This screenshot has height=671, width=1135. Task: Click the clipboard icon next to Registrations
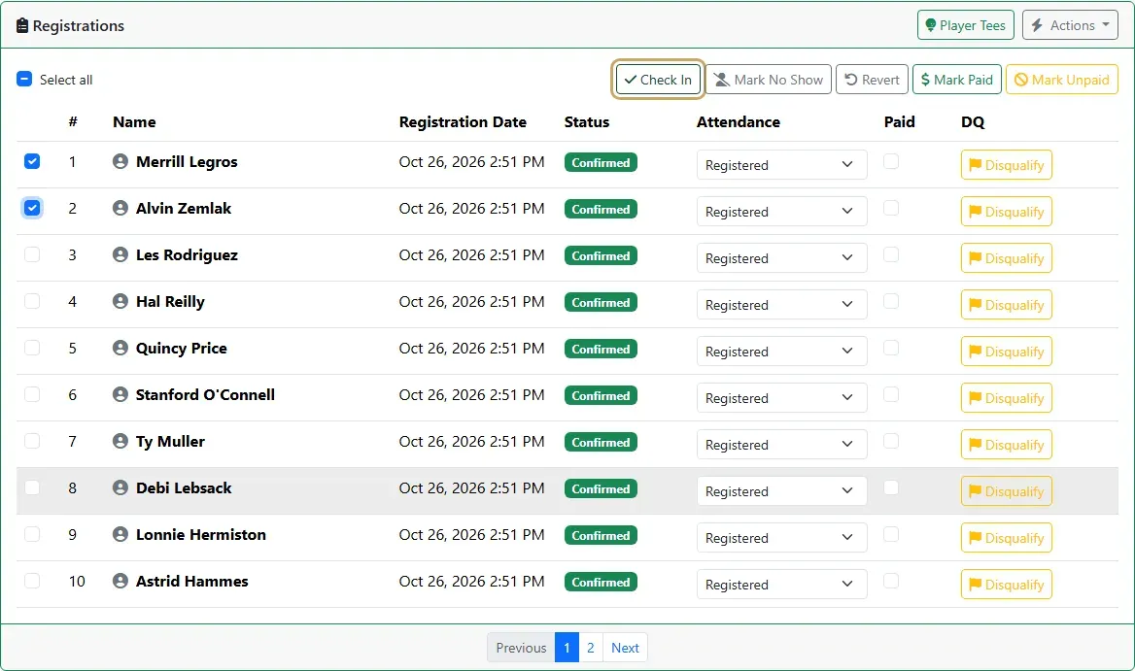coord(22,26)
